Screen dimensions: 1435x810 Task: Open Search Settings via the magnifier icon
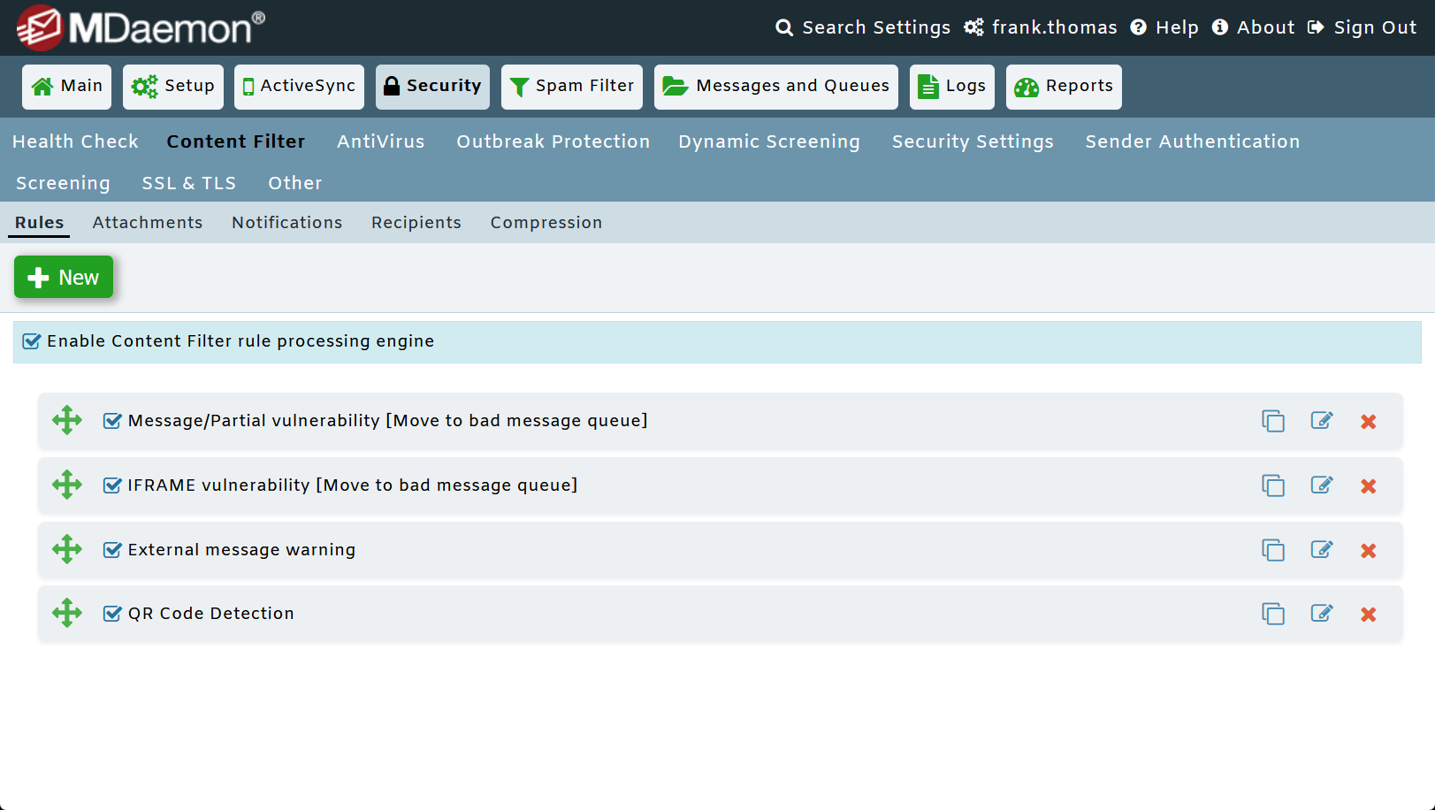pos(784,27)
